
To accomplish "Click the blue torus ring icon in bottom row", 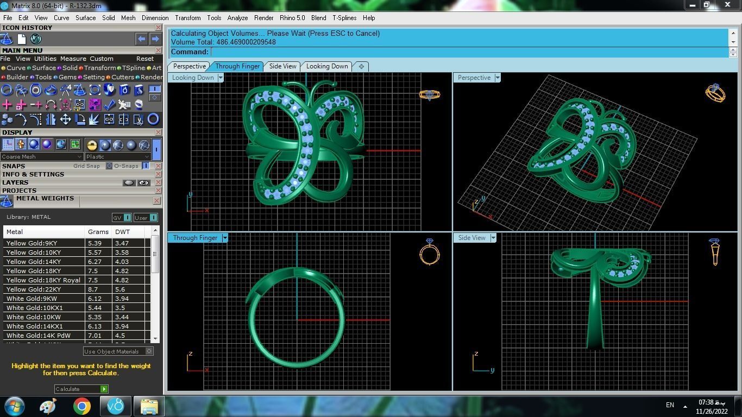I will point(153,119).
